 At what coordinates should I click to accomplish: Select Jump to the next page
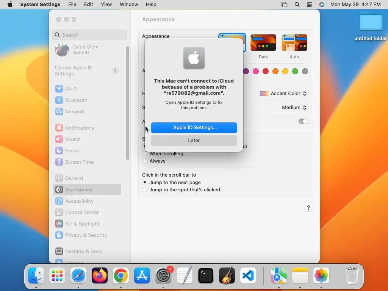click(145, 182)
